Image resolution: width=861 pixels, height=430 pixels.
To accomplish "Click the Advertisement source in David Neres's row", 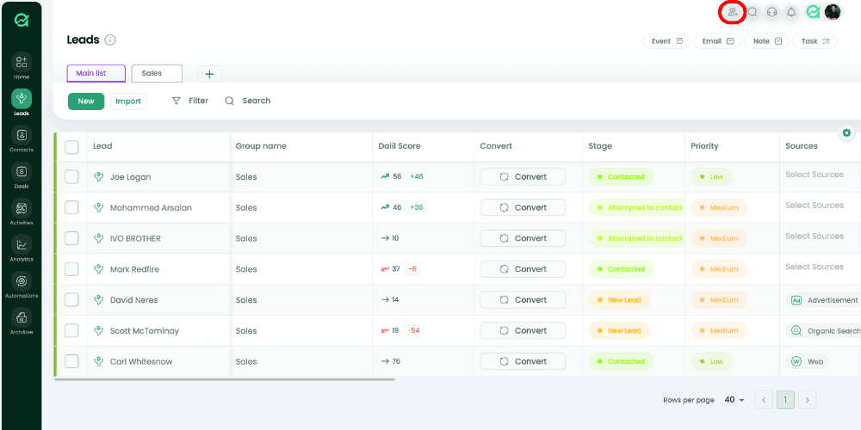I will [x=823, y=300].
